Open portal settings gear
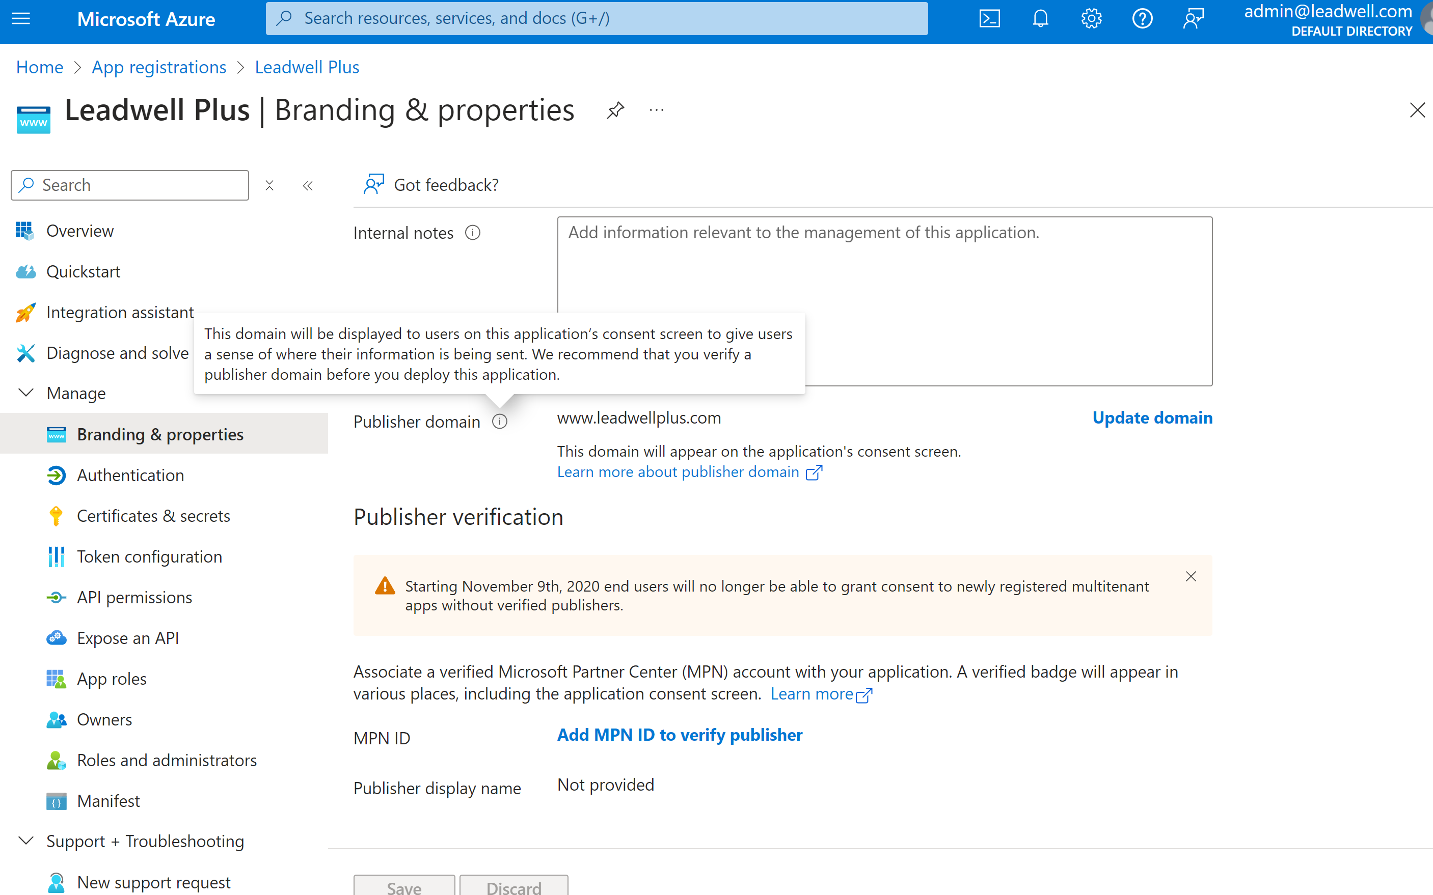The image size is (1433, 895). pyautogui.click(x=1091, y=18)
